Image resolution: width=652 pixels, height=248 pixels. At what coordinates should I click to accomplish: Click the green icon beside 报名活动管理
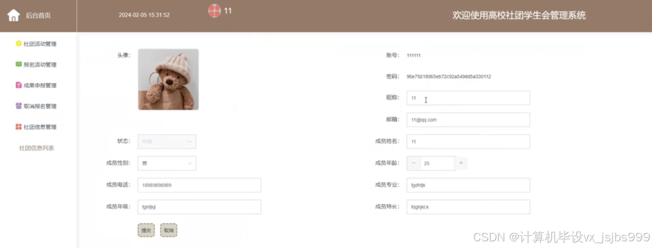coord(19,64)
